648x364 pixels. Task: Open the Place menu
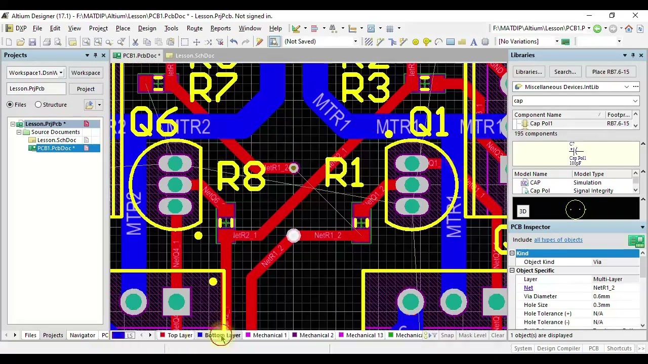123,28
